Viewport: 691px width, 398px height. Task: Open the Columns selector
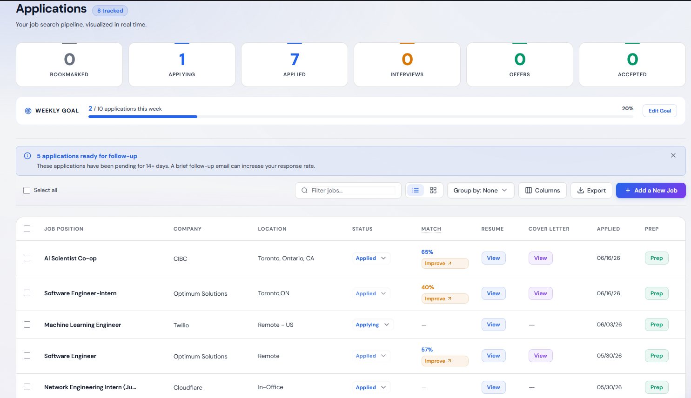543,190
